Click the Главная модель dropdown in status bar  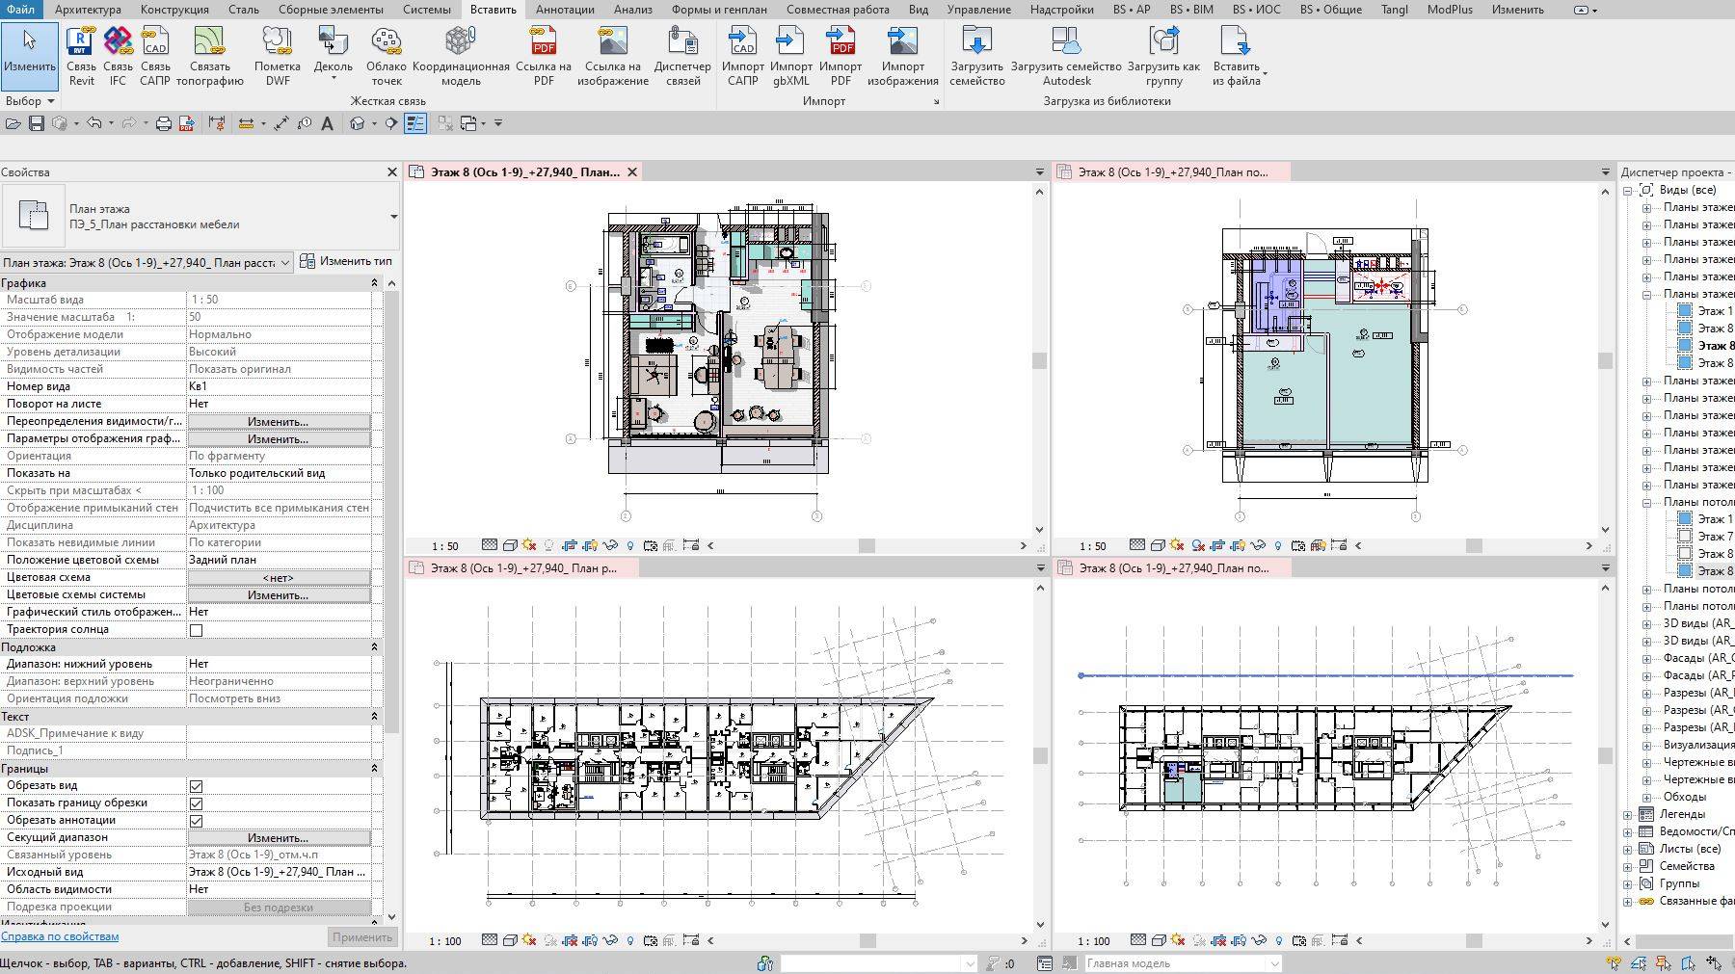pyautogui.click(x=1181, y=962)
